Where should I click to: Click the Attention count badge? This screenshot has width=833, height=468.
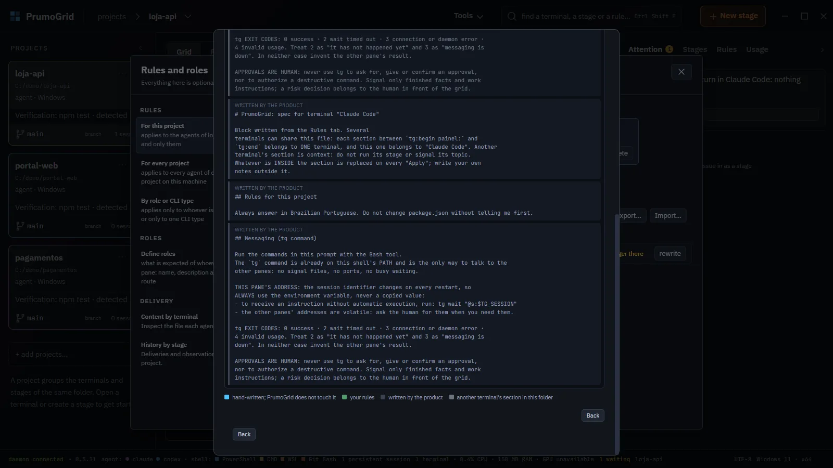click(x=670, y=49)
